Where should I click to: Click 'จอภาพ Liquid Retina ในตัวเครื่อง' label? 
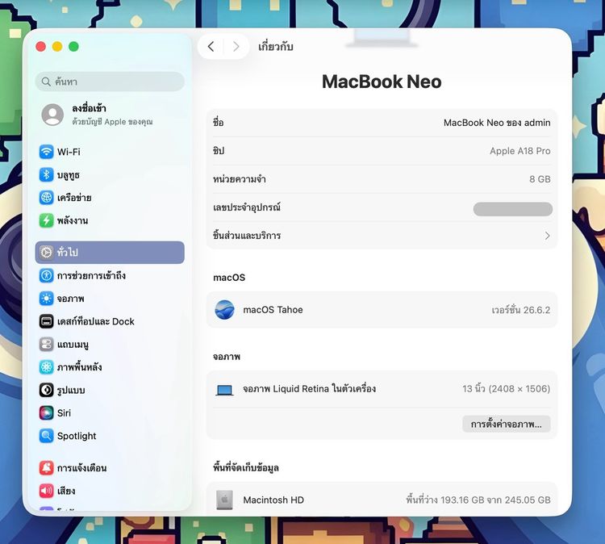click(x=309, y=389)
